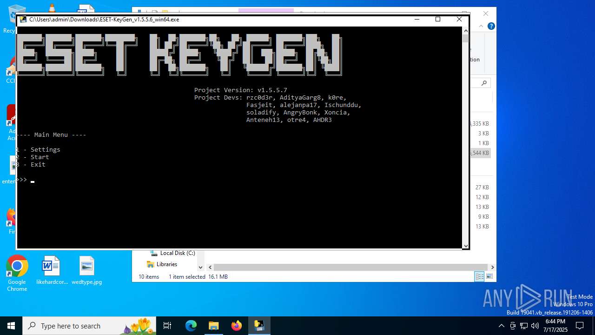Open the volume tray icon
Viewport: 595px width, 335px height.
(535, 326)
